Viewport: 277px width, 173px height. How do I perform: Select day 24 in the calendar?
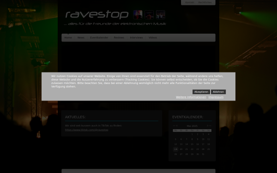click(203, 149)
